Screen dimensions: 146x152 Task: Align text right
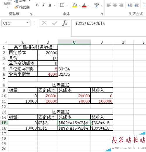click(x=121, y=5)
